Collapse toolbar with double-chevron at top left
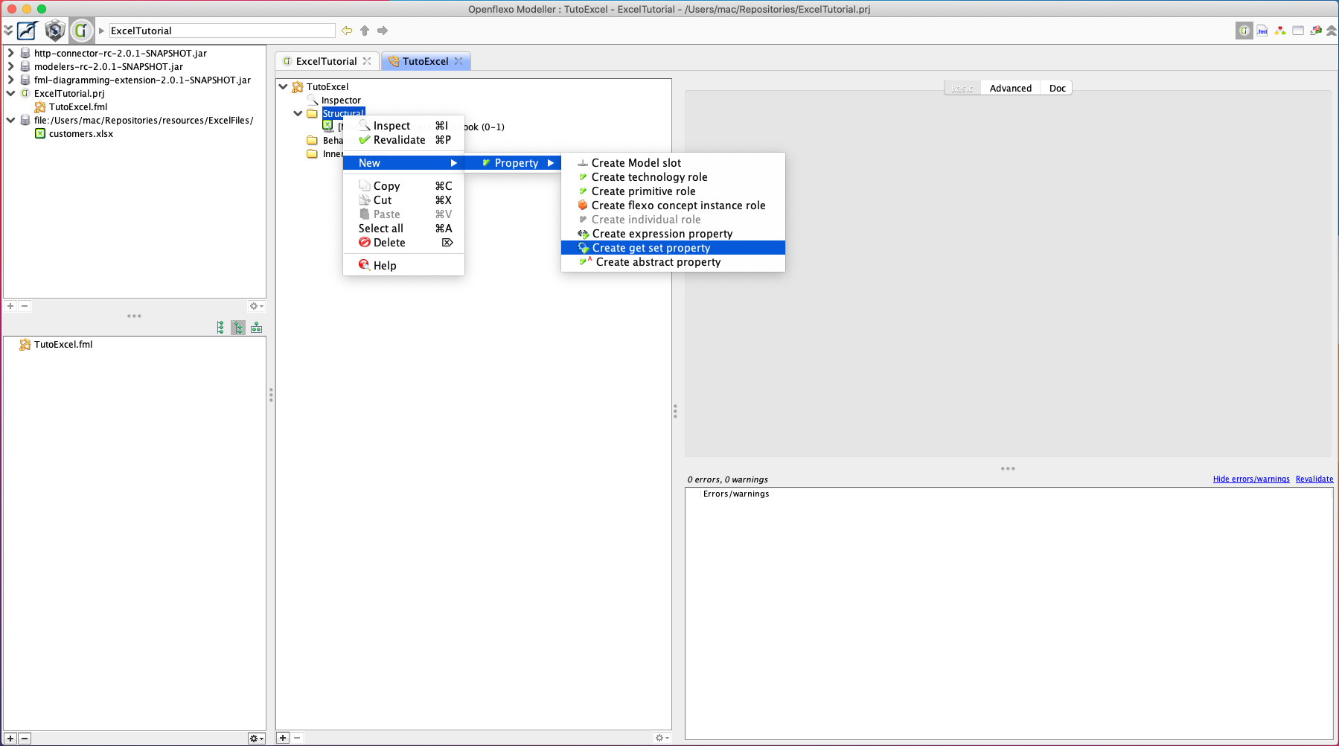This screenshot has width=1339, height=746. (x=8, y=31)
